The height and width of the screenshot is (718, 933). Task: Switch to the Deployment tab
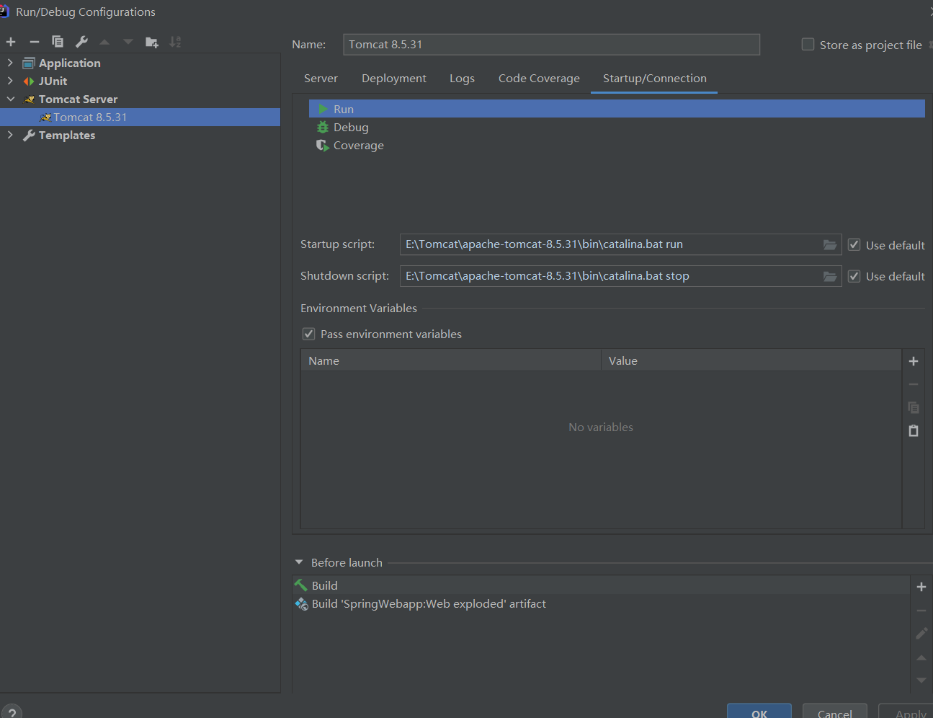point(394,79)
